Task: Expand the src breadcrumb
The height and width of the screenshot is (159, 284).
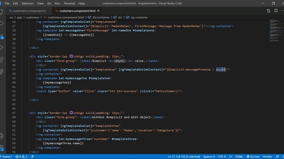Action: click(12, 18)
